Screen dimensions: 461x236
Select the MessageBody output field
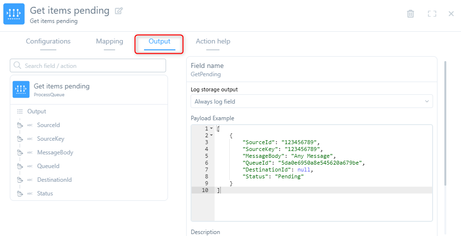click(x=55, y=152)
